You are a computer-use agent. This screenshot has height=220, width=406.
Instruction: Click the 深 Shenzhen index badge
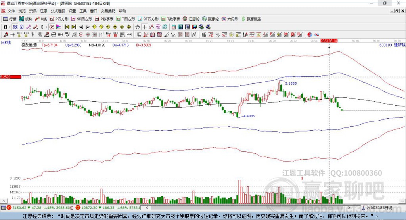pos(78,208)
